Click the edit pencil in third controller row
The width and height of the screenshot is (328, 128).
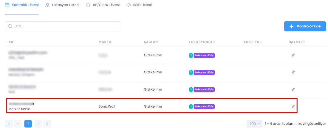(293, 89)
